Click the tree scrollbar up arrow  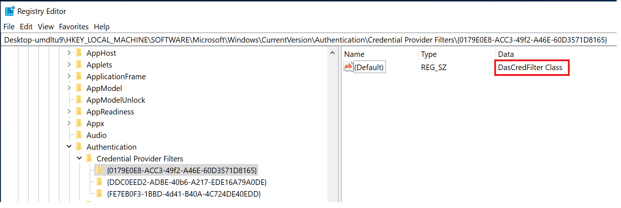332,53
